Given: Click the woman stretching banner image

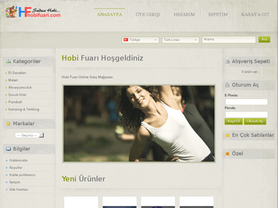Looking at the screenshot, I should point(139,124).
